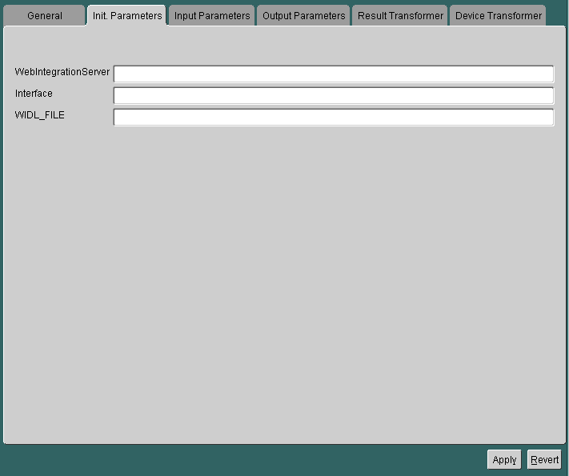Screen dimensions: 569x476
Task: Click the WebIntegrationServer input field
Action: (x=334, y=74)
